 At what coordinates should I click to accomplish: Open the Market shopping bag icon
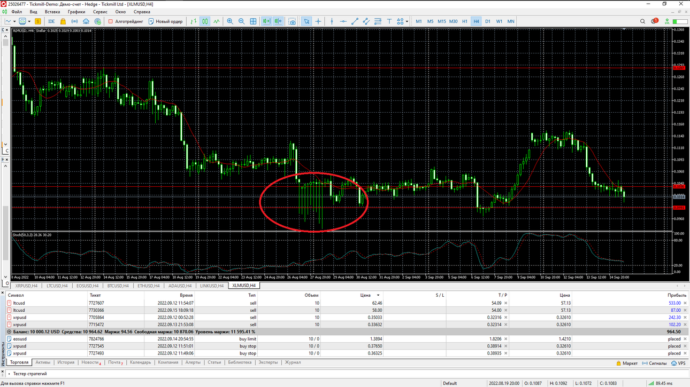63,21
